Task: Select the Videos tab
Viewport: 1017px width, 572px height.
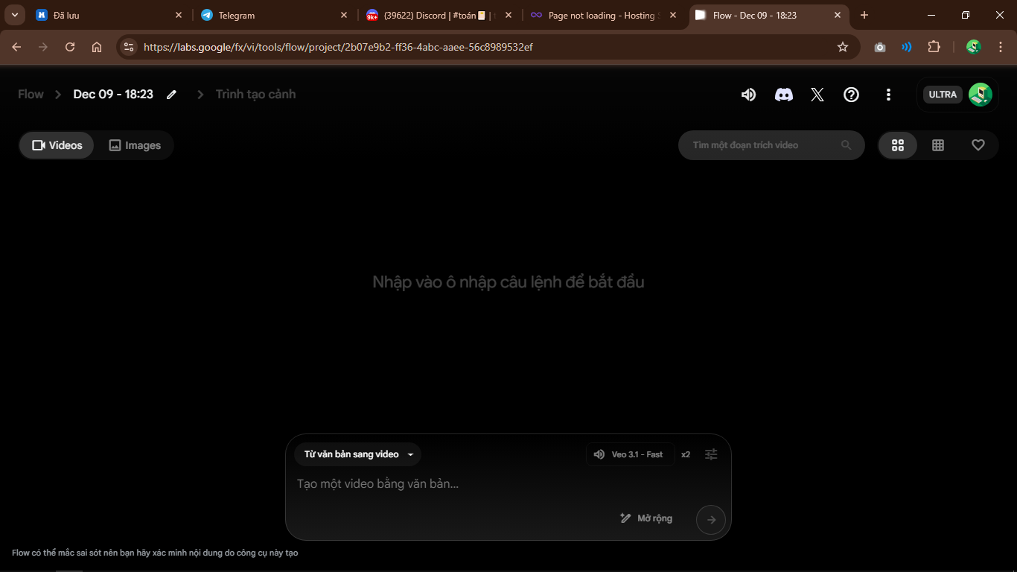Action: click(57, 145)
